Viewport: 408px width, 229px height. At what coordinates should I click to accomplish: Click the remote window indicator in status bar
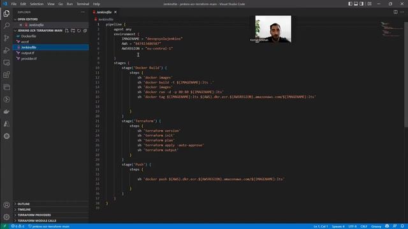point(4,226)
